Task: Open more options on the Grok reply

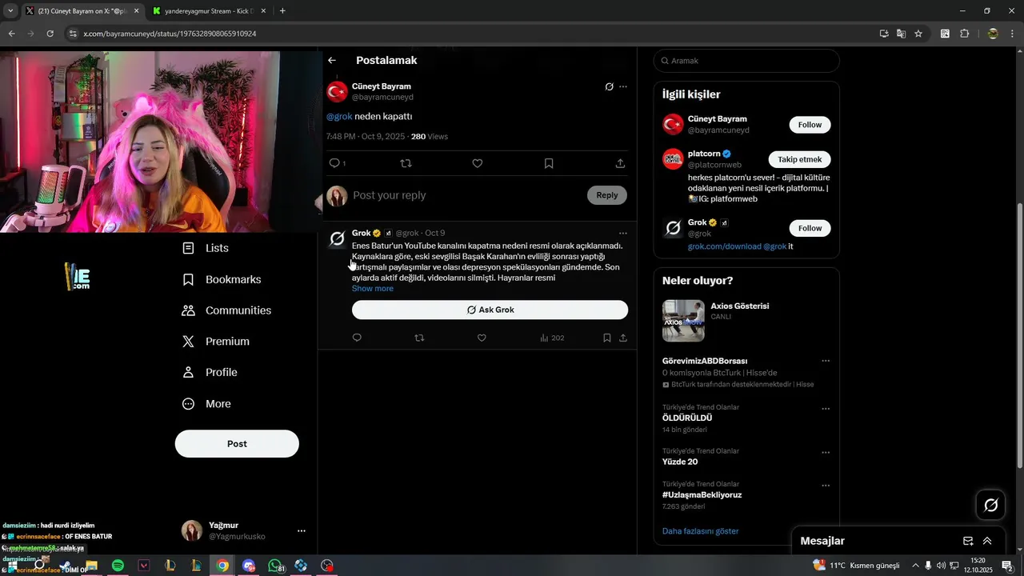Action: click(623, 234)
